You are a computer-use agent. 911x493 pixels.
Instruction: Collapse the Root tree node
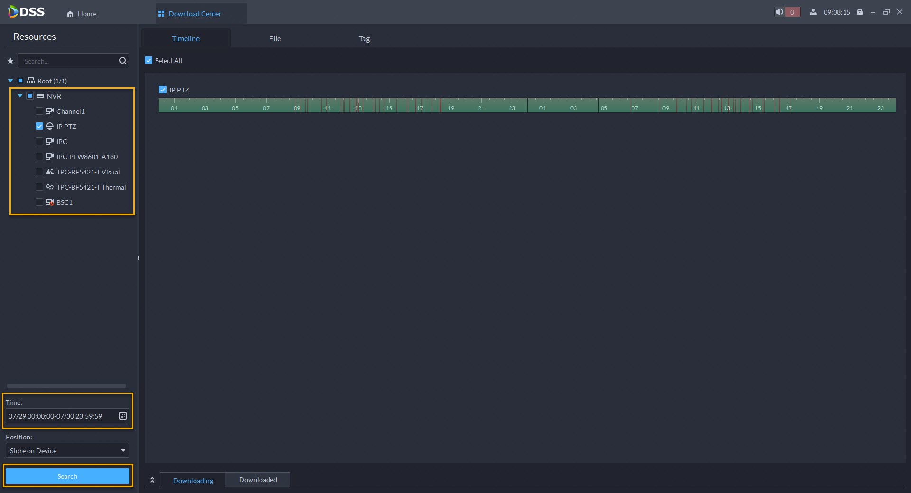point(10,81)
